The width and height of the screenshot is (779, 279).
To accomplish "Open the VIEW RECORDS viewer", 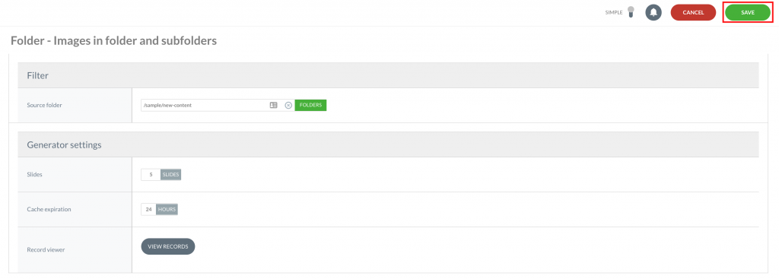I will click(168, 246).
